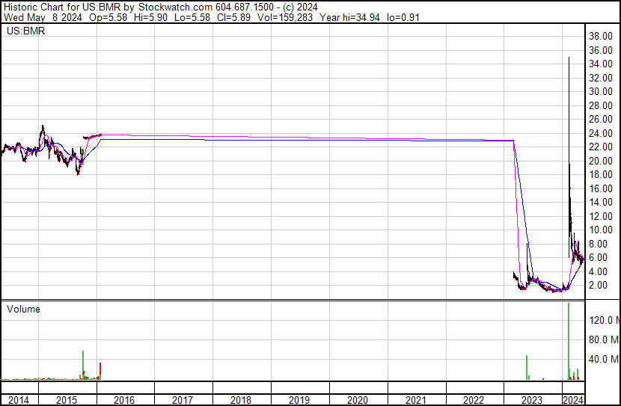Click the green volume bar in 2023
This screenshot has width=621, height=406.
point(527,368)
